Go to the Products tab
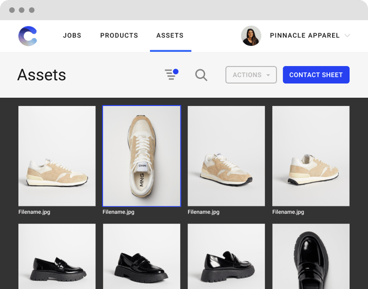 (119, 35)
